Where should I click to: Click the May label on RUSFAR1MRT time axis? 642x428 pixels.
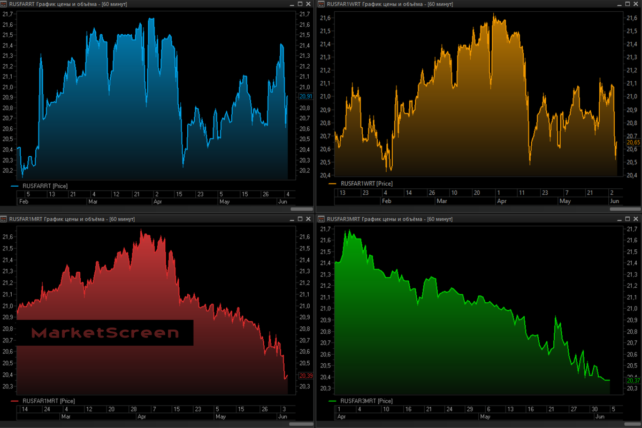(220, 416)
